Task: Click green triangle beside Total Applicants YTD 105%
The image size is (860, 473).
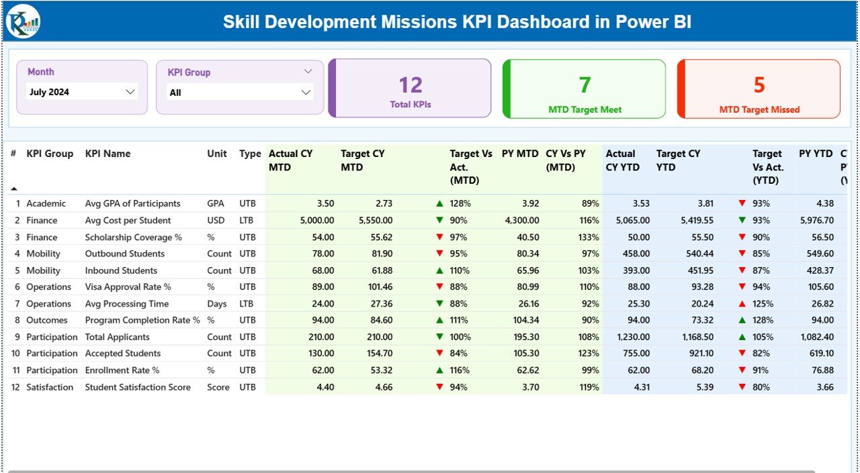Action: (741, 337)
